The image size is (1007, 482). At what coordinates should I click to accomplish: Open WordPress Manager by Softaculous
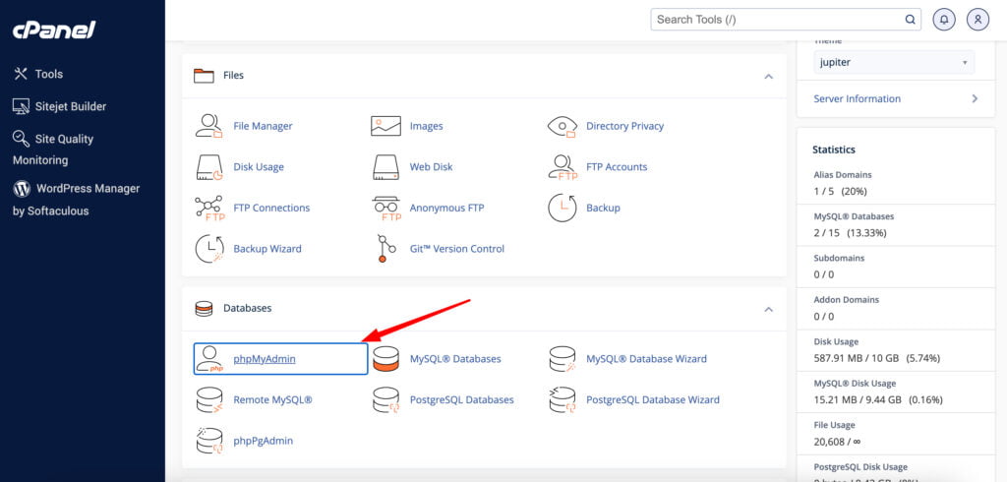coord(76,200)
